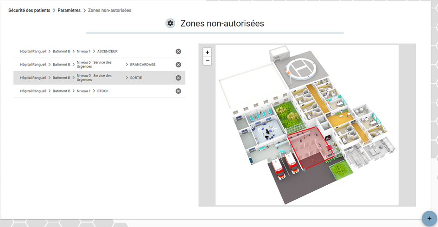Screen dimensions: 438x227
Task: Remove the SORTIE zone from list
Action: 178,78
